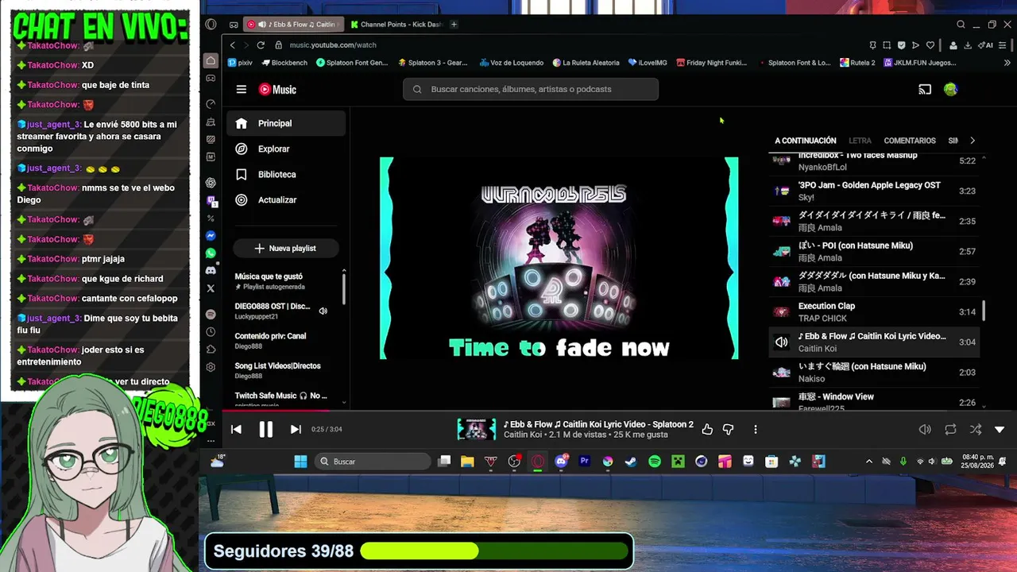The width and height of the screenshot is (1017, 572).
Task: Open the pixiv bookmark
Action: coord(241,63)
